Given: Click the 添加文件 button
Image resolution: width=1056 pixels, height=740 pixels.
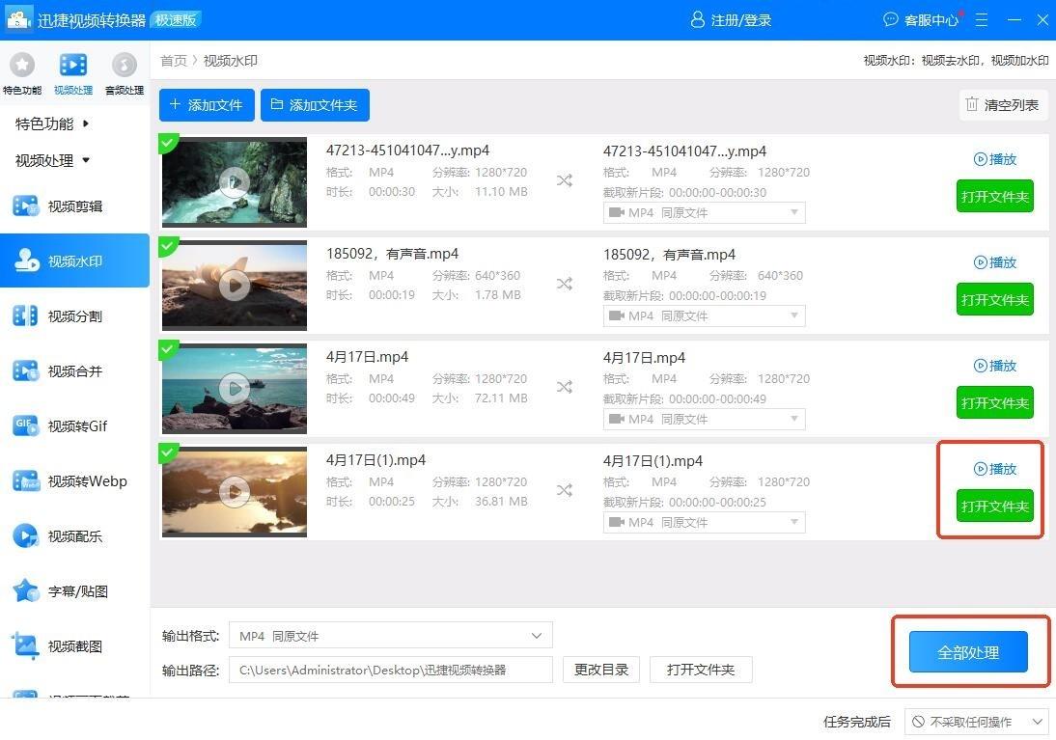Looking at the screenshot, I should [207, 105].
